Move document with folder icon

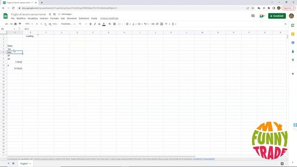tap(55, 14)
